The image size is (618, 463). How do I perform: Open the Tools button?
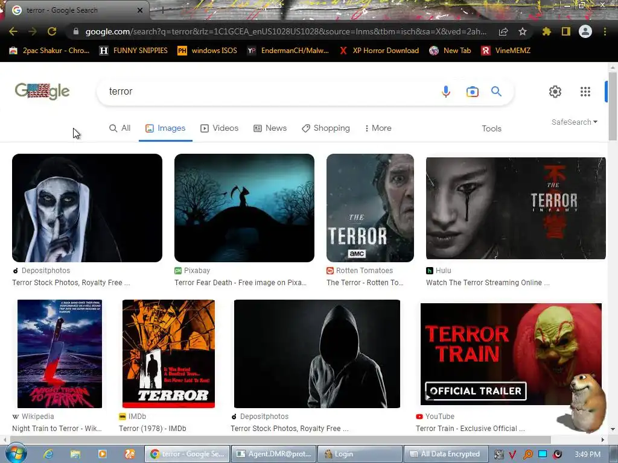491,128
